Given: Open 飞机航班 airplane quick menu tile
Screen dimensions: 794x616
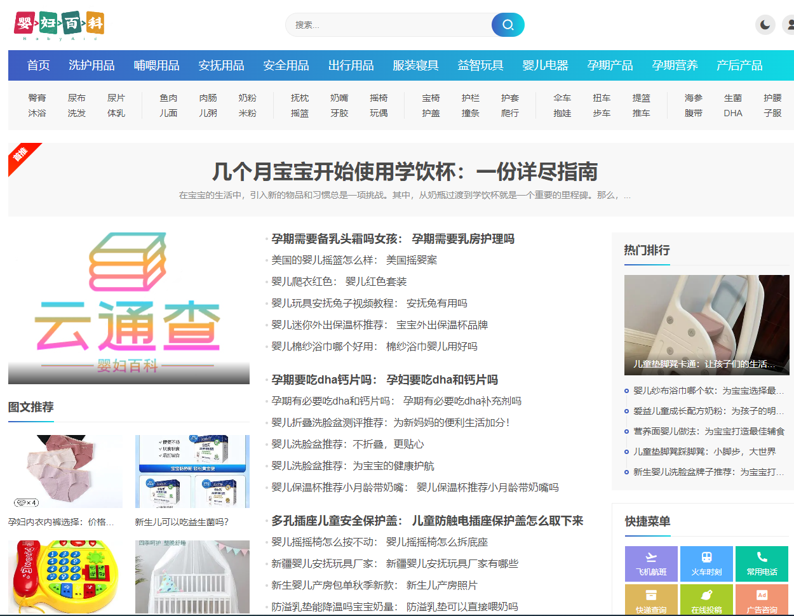Looking at the screenshot, I should pos(651,563).
